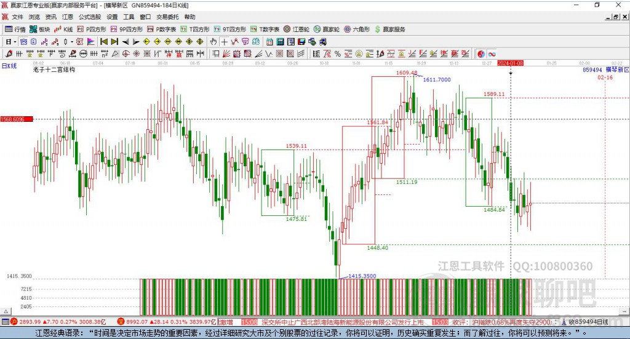Open the 窗口 menu
The image size is (630, 339).
point(145,17)
